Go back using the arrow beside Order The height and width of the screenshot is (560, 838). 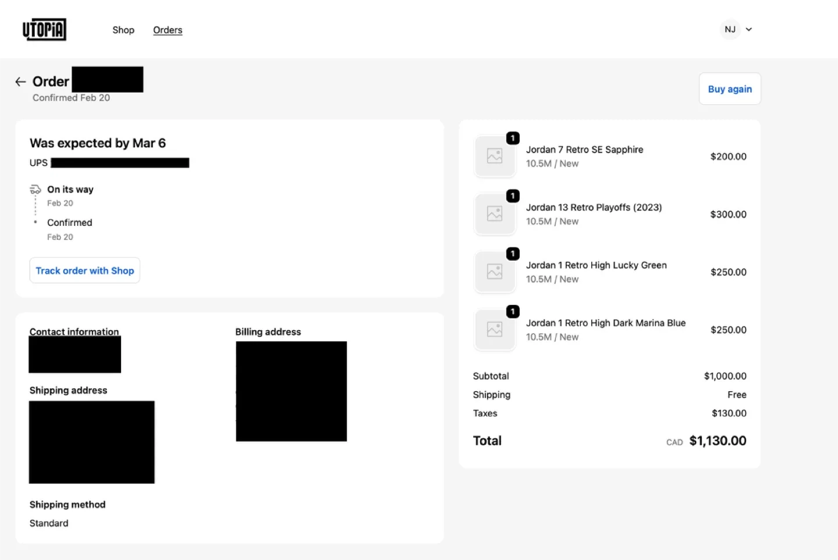pos(20,81)
